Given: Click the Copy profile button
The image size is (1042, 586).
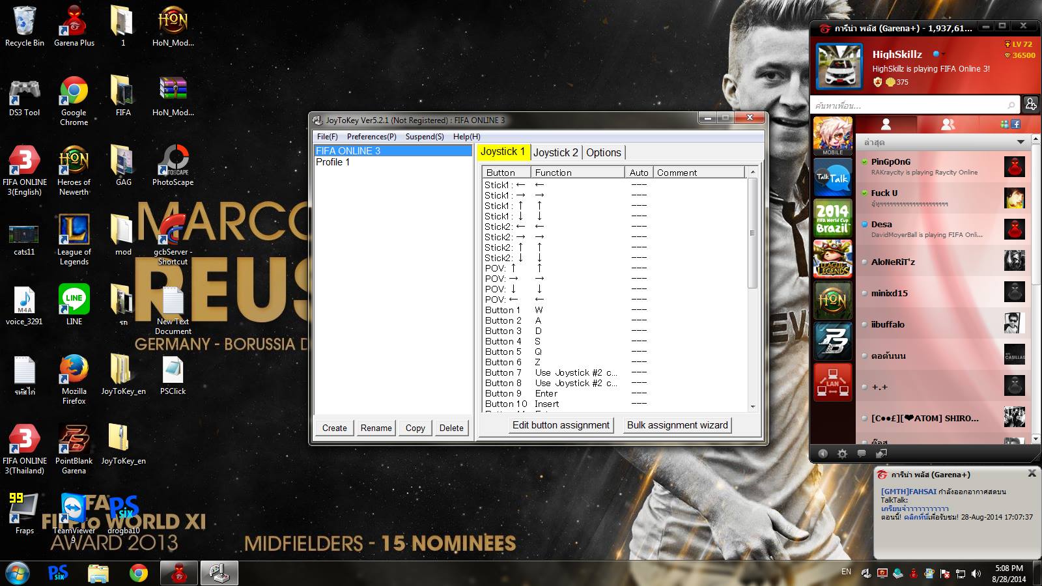Looking at the screenshot, I should [415, 428].
